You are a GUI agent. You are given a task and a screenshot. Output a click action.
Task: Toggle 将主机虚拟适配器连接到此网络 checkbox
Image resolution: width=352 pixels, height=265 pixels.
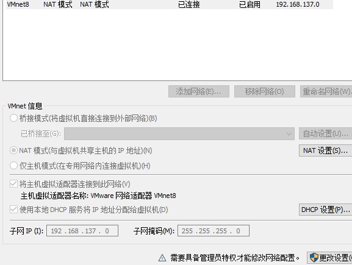coord(13,184)
